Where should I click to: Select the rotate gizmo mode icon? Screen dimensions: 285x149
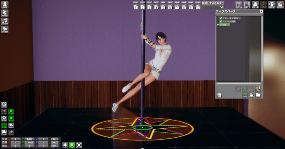click(72, 145)
